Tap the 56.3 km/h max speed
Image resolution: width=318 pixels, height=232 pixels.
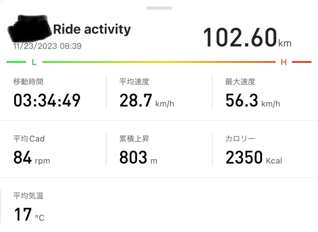coord(253,101)
